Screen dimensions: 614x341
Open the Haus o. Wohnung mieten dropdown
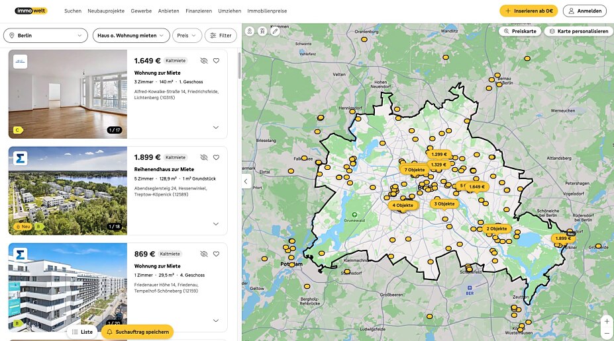131,36
